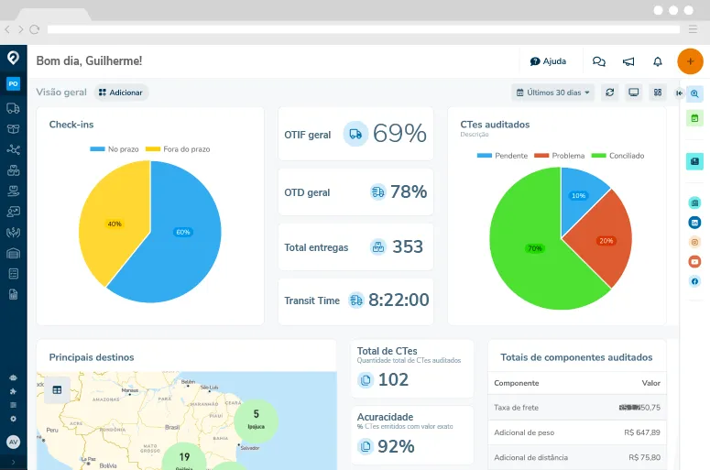Open the AV user avatar
Screen dimensions: 710x470
tap(13, 442)
